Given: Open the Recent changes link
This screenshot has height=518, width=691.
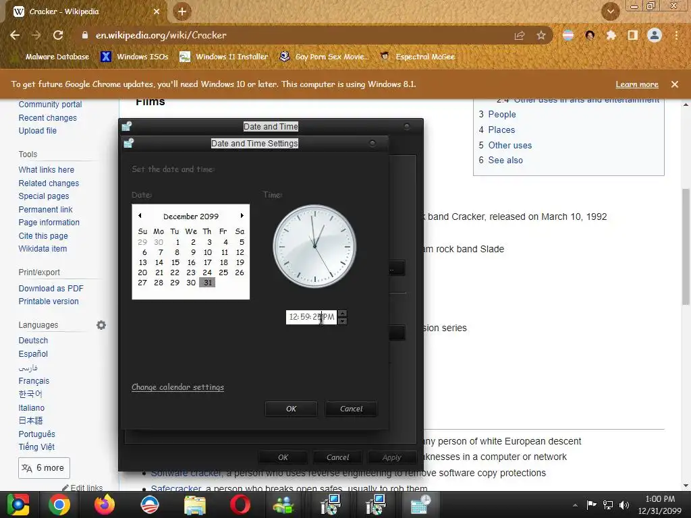Looking at the screenshot, I should [x=48, y=117].
